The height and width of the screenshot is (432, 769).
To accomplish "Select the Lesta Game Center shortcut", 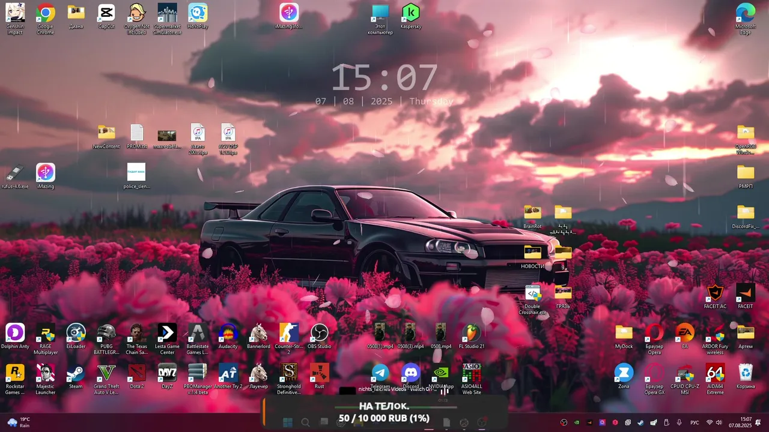I will pyautogui.click(x=168, y=332).
